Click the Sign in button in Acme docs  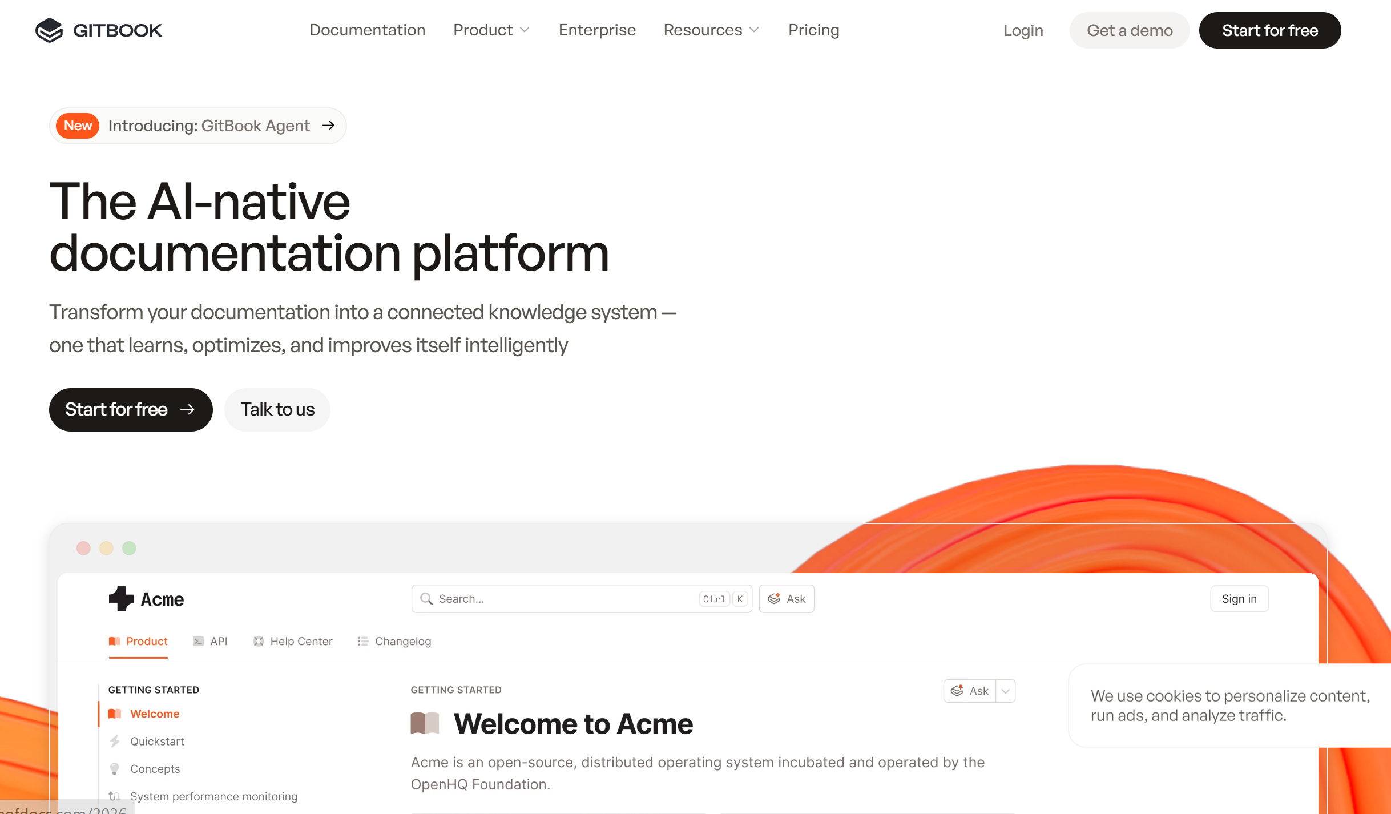pos(1239,599)
